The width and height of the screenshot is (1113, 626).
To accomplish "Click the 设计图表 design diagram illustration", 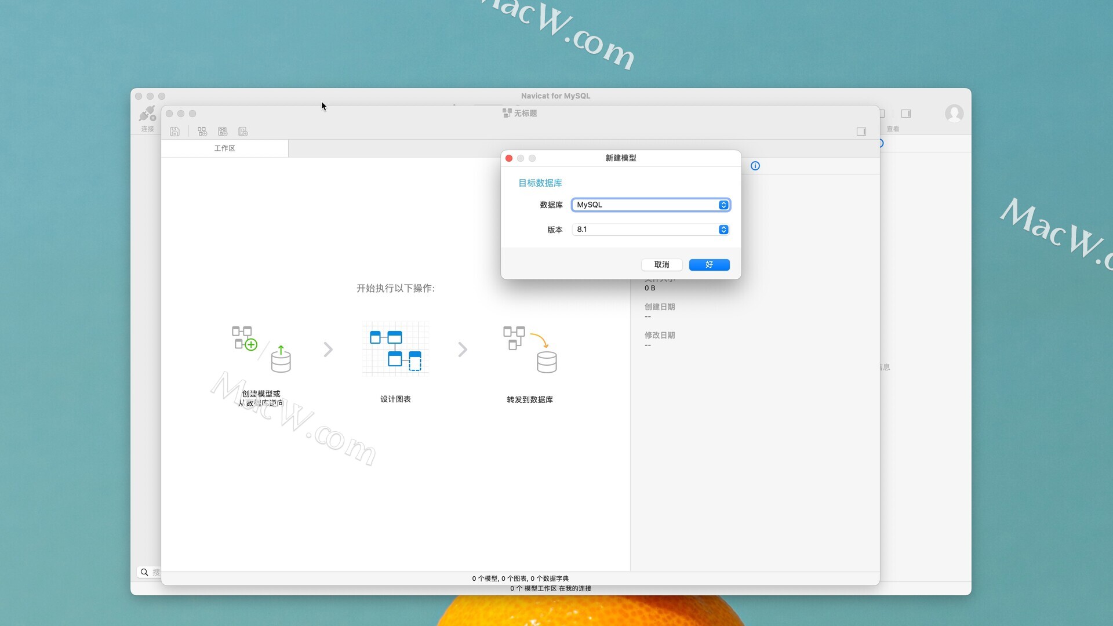I will pos(395,349).
